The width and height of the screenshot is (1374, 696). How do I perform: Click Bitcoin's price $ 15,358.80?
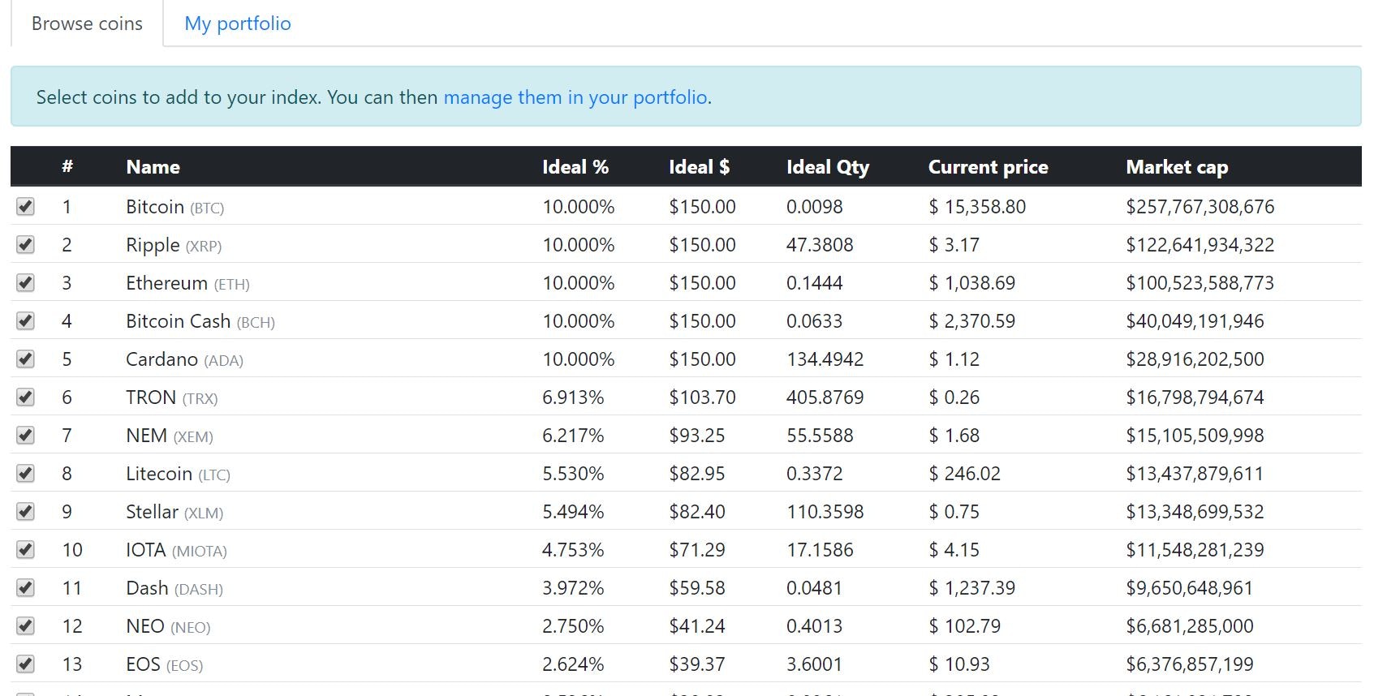click(977, 207)
